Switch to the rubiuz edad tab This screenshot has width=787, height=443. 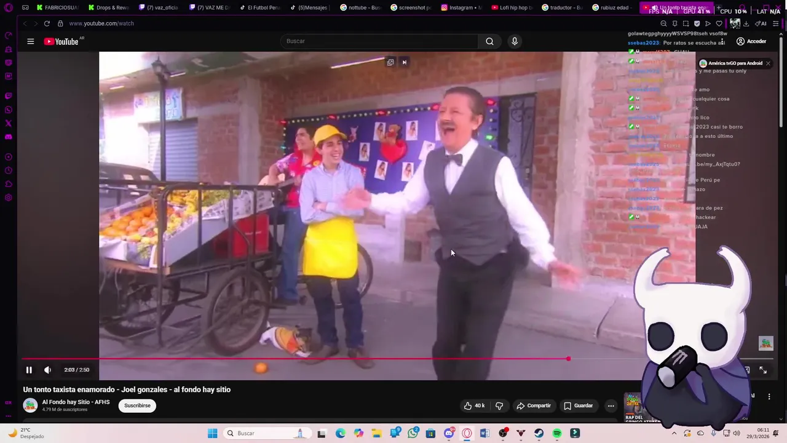612,8
